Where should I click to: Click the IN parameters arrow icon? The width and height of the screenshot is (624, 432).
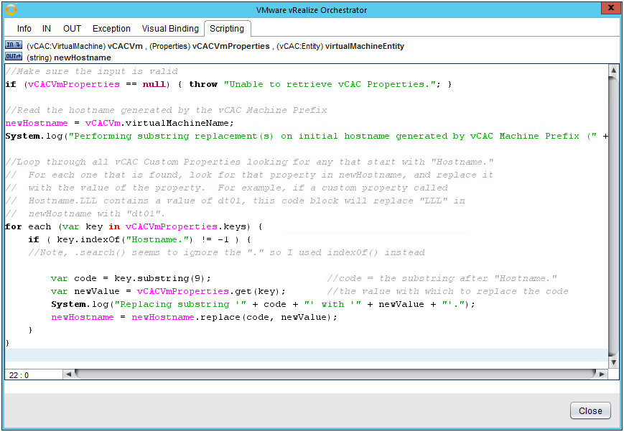coord(13,45)
